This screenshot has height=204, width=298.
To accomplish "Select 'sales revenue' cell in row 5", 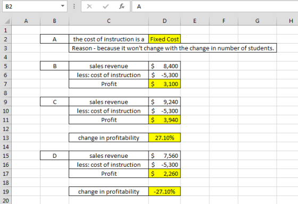I will coord(109,66).
